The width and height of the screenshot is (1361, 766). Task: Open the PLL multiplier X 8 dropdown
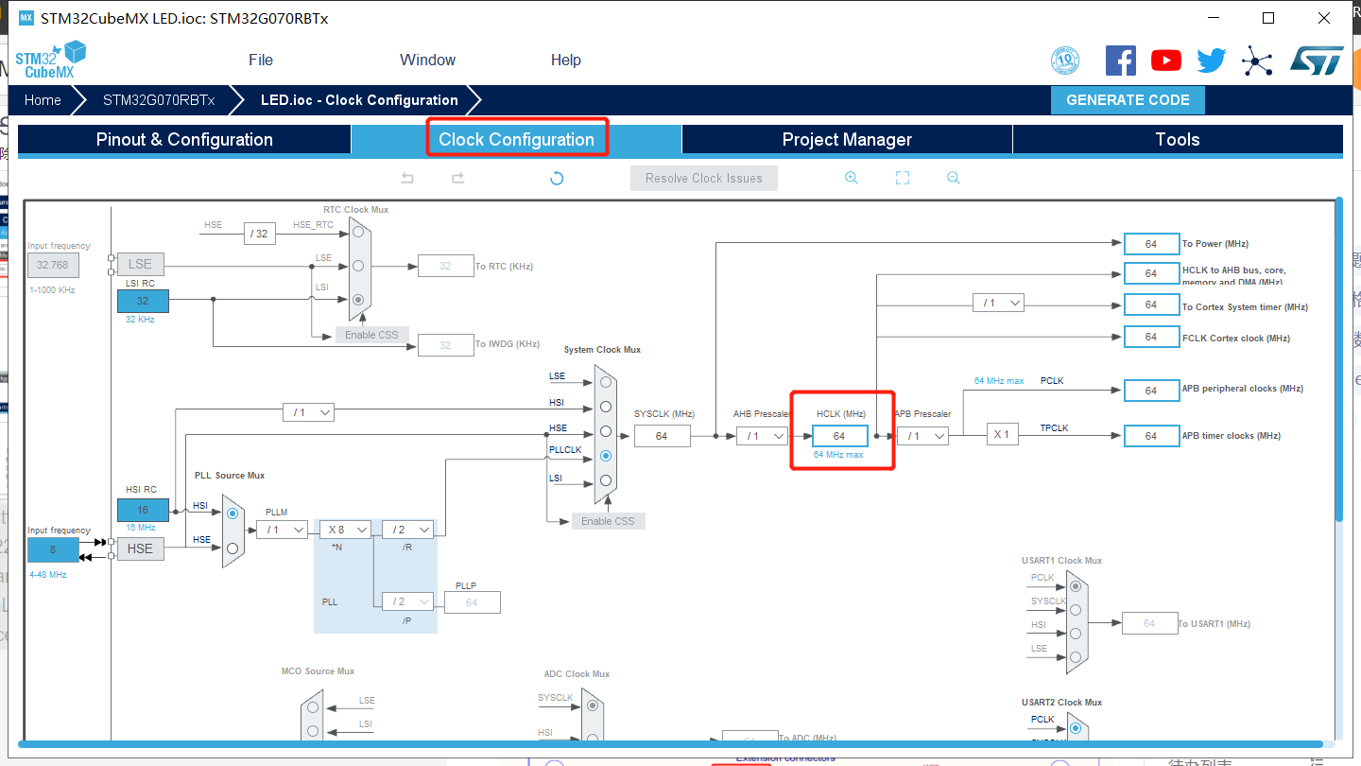345,530
